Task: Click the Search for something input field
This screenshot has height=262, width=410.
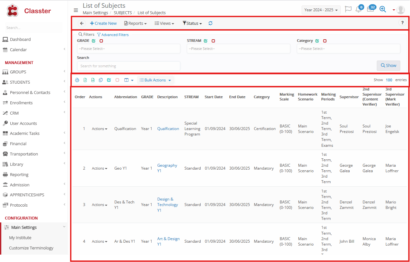Action: tap(128, 66)
